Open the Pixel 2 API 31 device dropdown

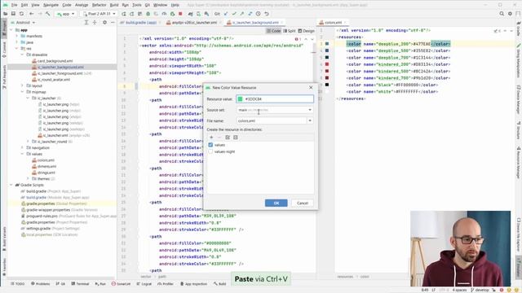coord(99,14)
